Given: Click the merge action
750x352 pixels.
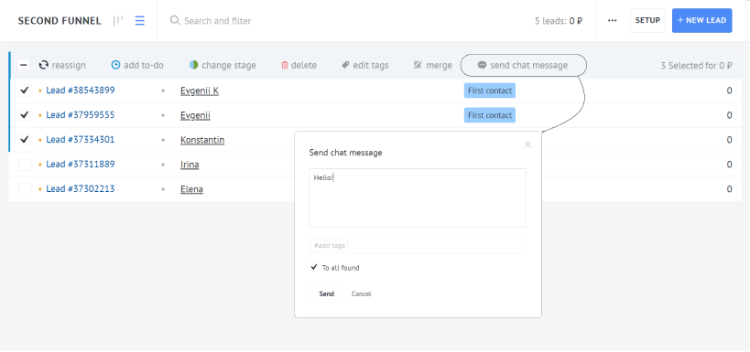Looking at the screenshot, I should (x=433, y=65).
